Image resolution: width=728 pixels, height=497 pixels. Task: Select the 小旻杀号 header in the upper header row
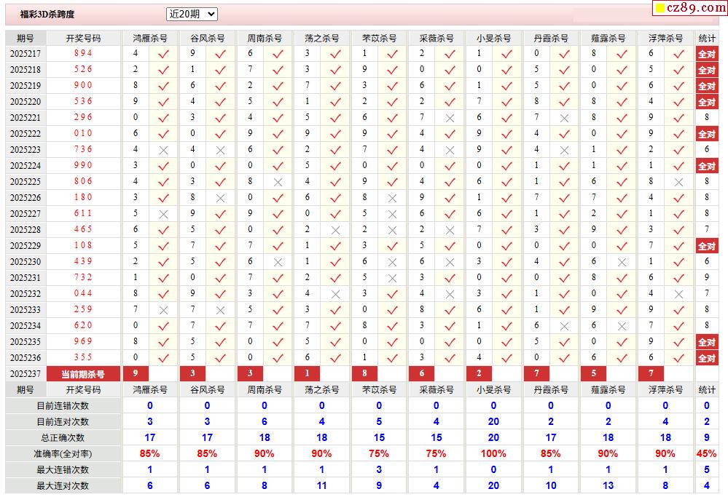pyautogui.click(x=493, y=38)
